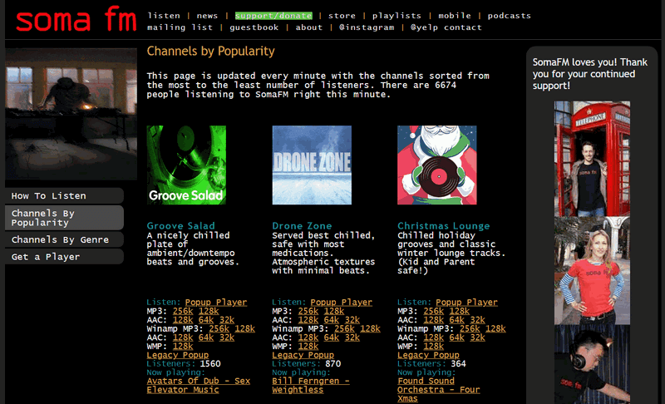This screenshot has height=404, width=665.
Task: Click the woman in red shirt photo
Action: click(592, 271)
